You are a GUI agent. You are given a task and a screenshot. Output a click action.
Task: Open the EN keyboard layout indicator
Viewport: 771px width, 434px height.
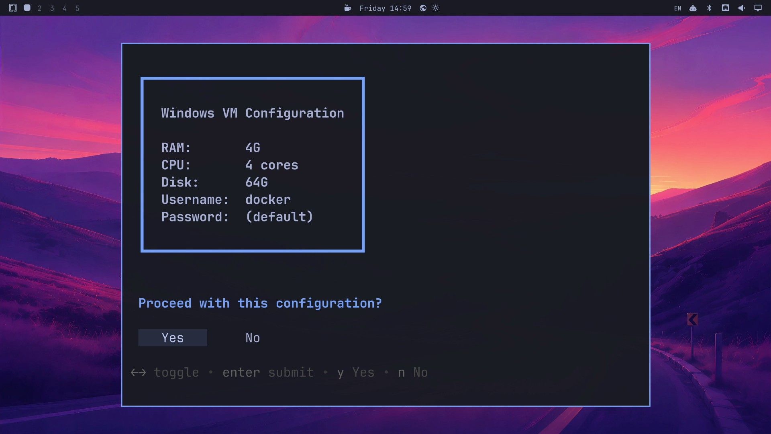click(677, 8)
